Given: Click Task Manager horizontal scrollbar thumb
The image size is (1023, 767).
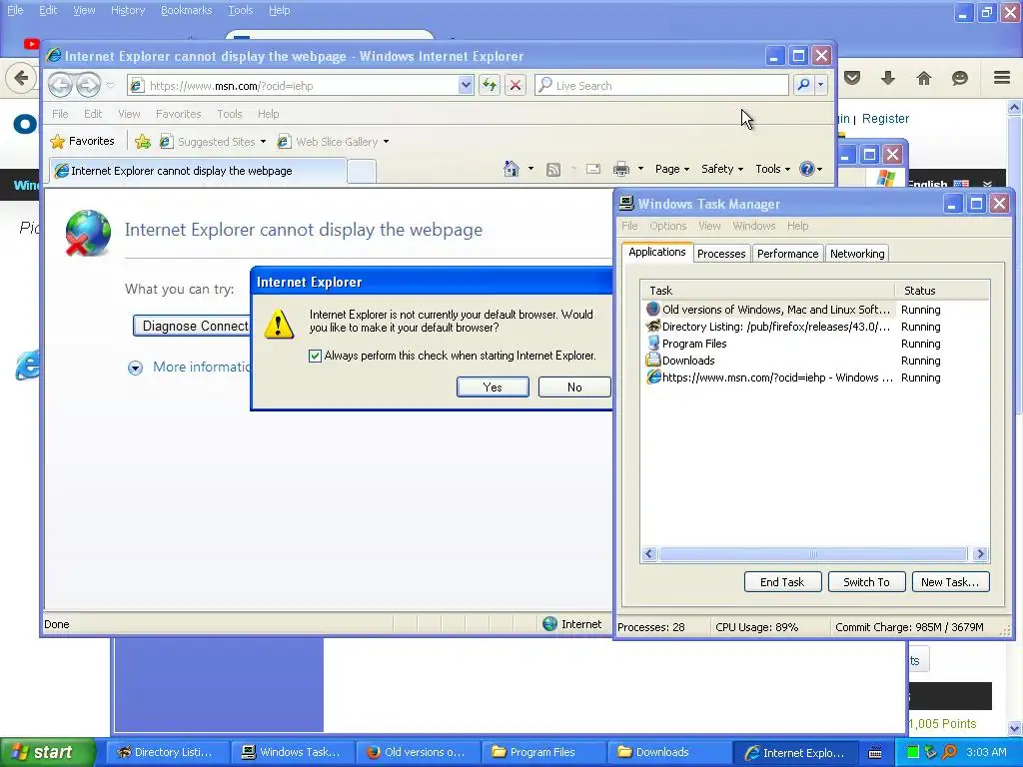Looking at the screenshot, I should click(812, 554).
